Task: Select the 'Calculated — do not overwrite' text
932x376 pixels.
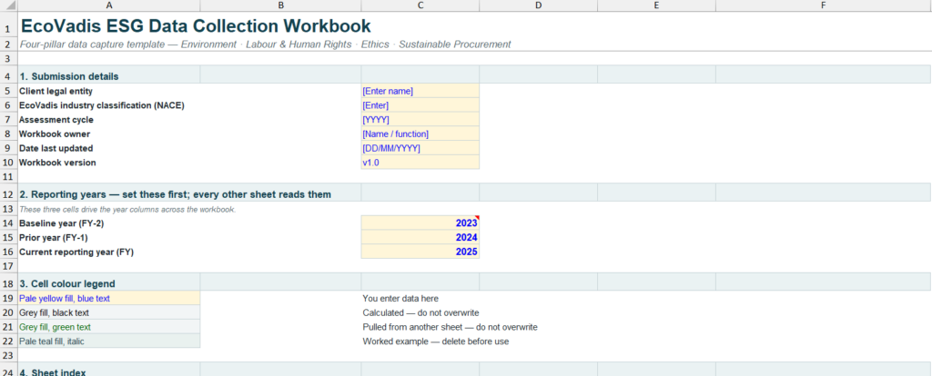Action: coord(420,312)
